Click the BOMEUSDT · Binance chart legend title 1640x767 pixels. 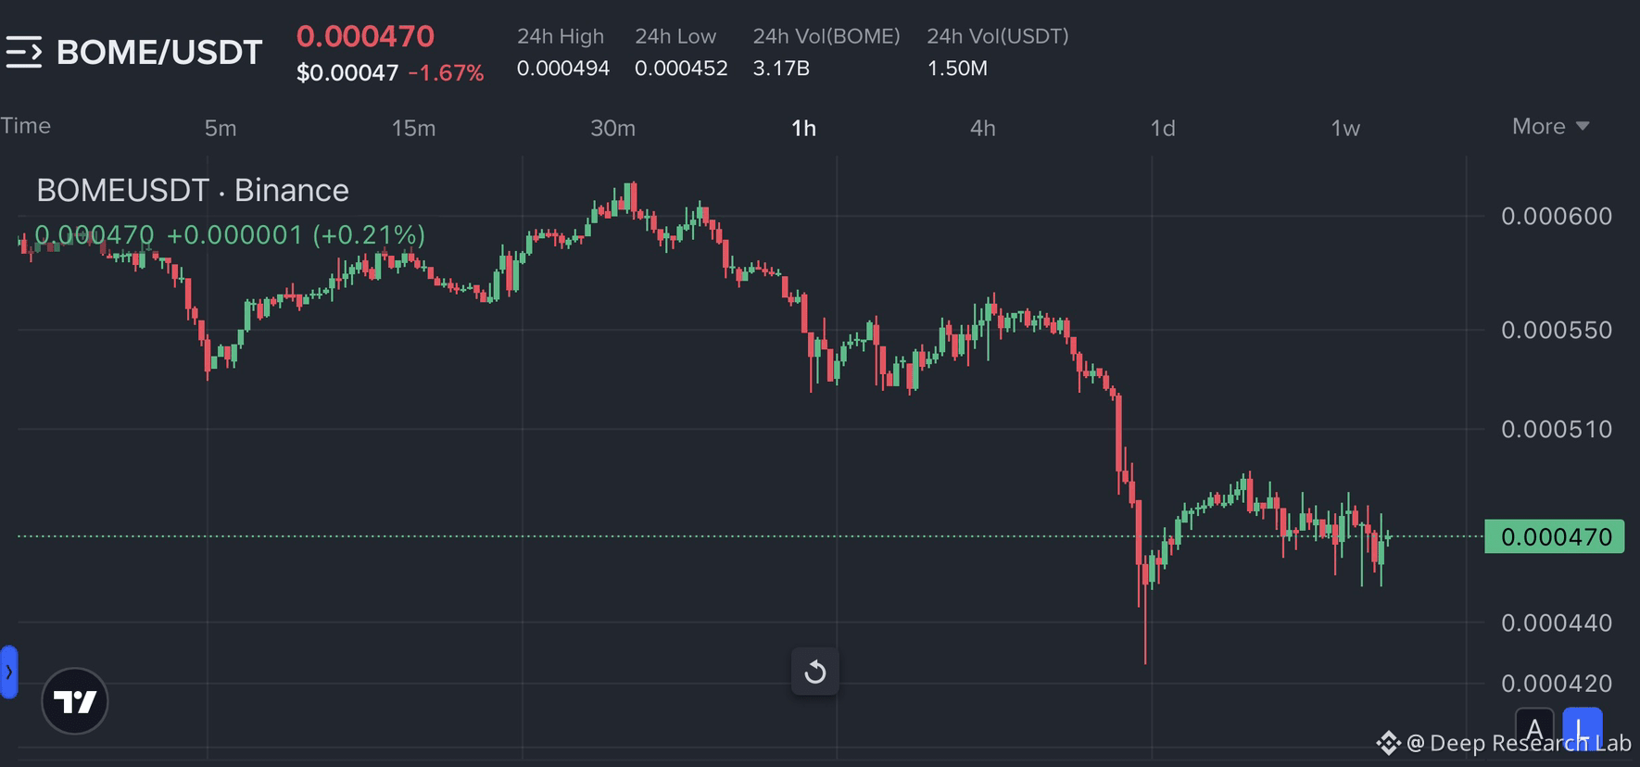[x=193, y=191]
